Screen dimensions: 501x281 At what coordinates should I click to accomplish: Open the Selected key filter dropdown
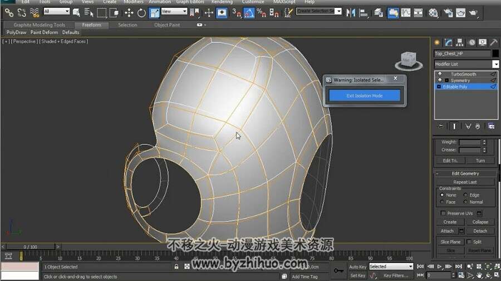(x=411, y=267)
